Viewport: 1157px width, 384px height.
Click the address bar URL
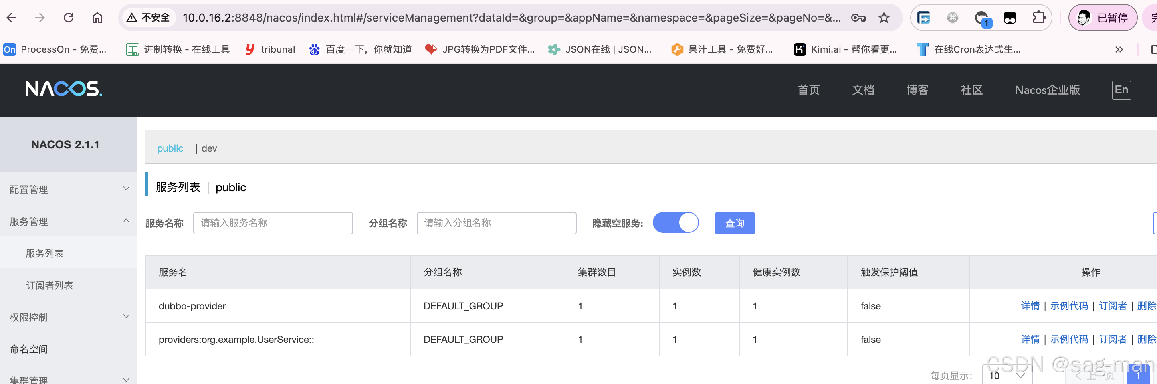(x=511, y=18)
